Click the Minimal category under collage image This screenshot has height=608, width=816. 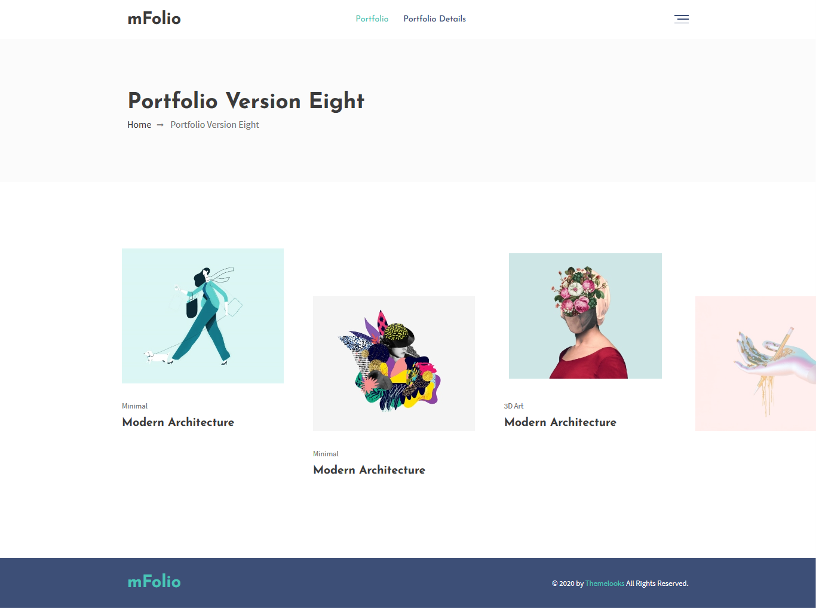326,454
